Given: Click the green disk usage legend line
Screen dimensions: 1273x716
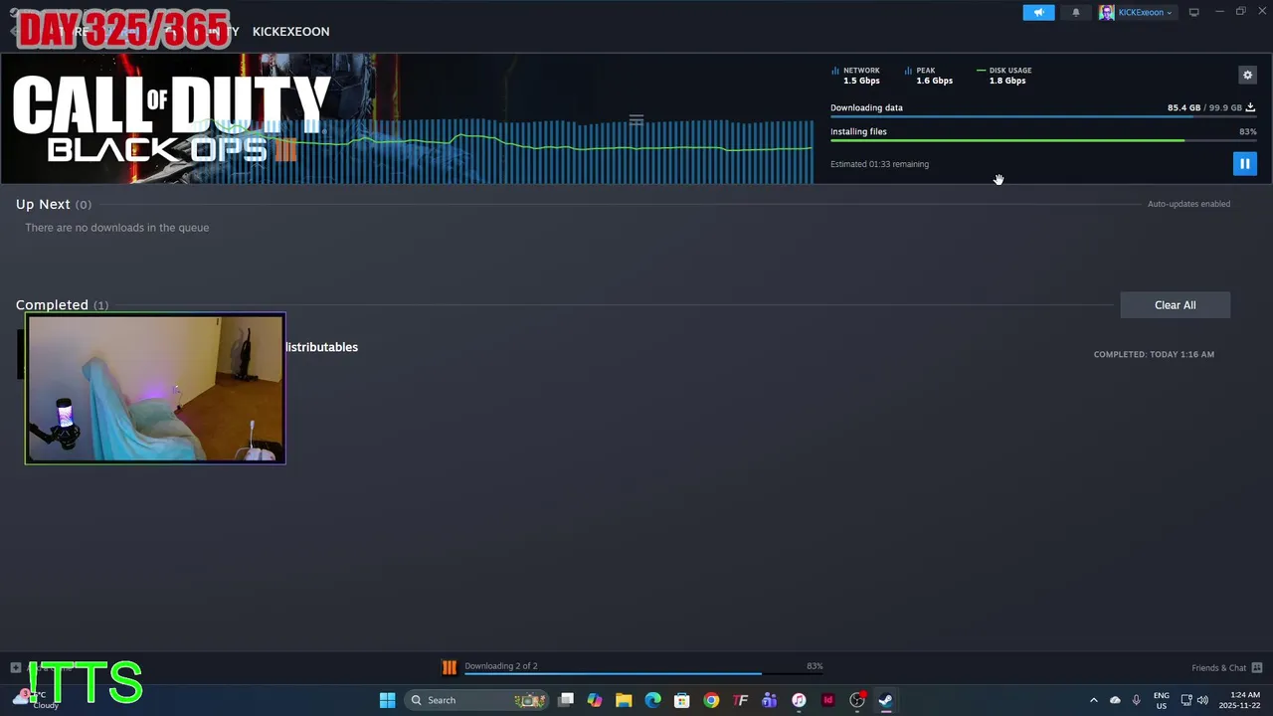Looking at the screenshot, I should tap(981, 71).
